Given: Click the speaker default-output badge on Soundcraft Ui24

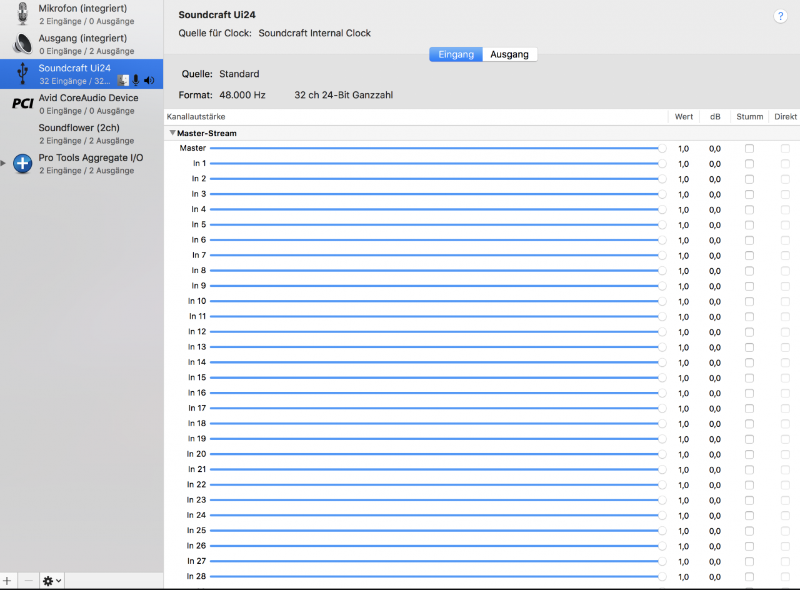Looking at the screenshot, I should 149,81.
